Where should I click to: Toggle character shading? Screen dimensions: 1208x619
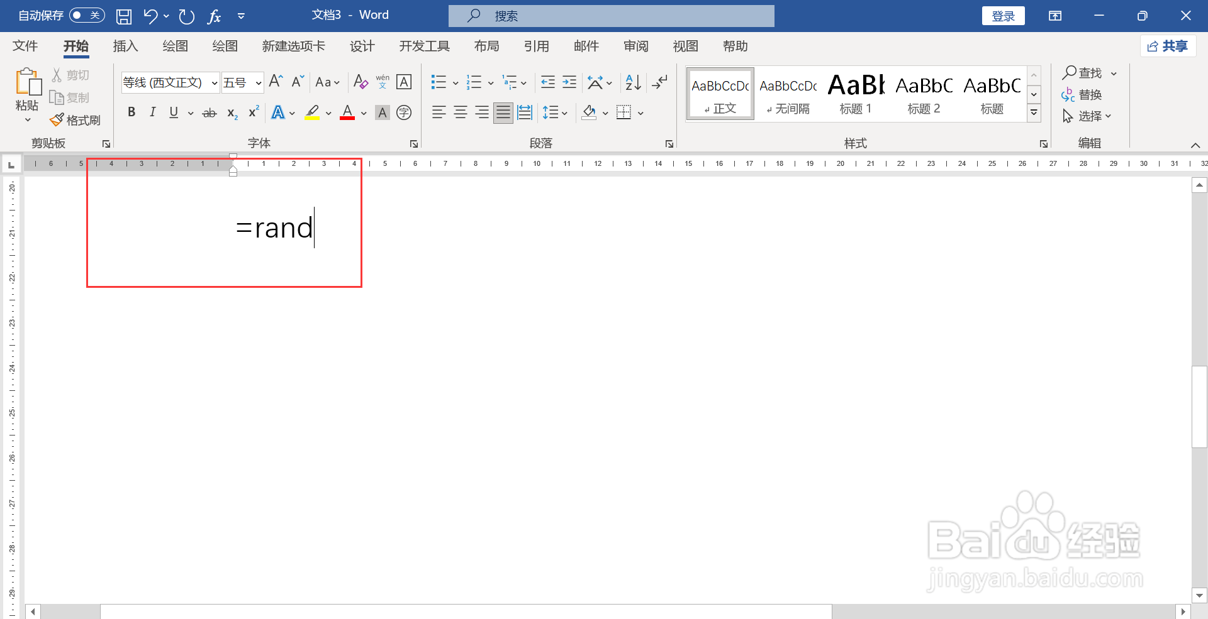tap(382, 112)
